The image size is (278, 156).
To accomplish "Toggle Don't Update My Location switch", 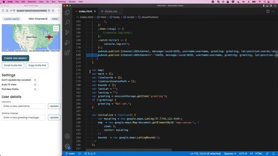I will click(x=36, y=80).
